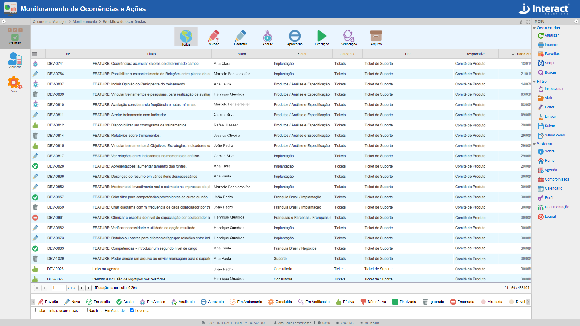Screen dimensions: 580x326
Task: Collapse the Sistema menu section
Action: click(x=534, y=144)
